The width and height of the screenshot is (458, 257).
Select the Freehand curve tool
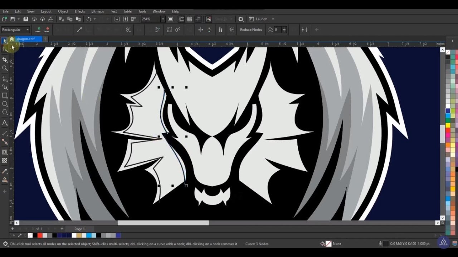pyautogui.click(x=5, y=79)
